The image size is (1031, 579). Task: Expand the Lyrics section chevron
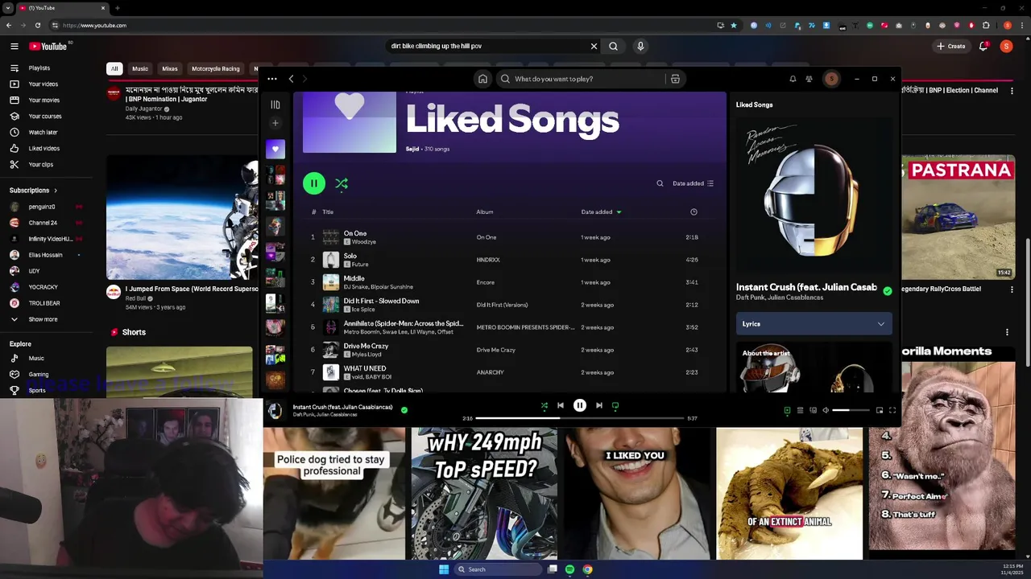(881, 324)
